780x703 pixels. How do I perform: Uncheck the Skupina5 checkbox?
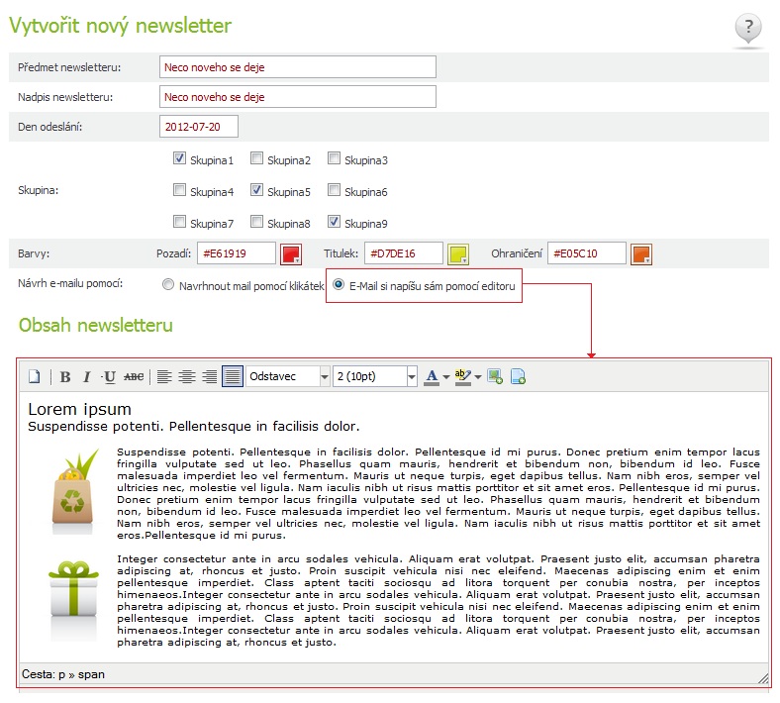(x=256, y=189)
